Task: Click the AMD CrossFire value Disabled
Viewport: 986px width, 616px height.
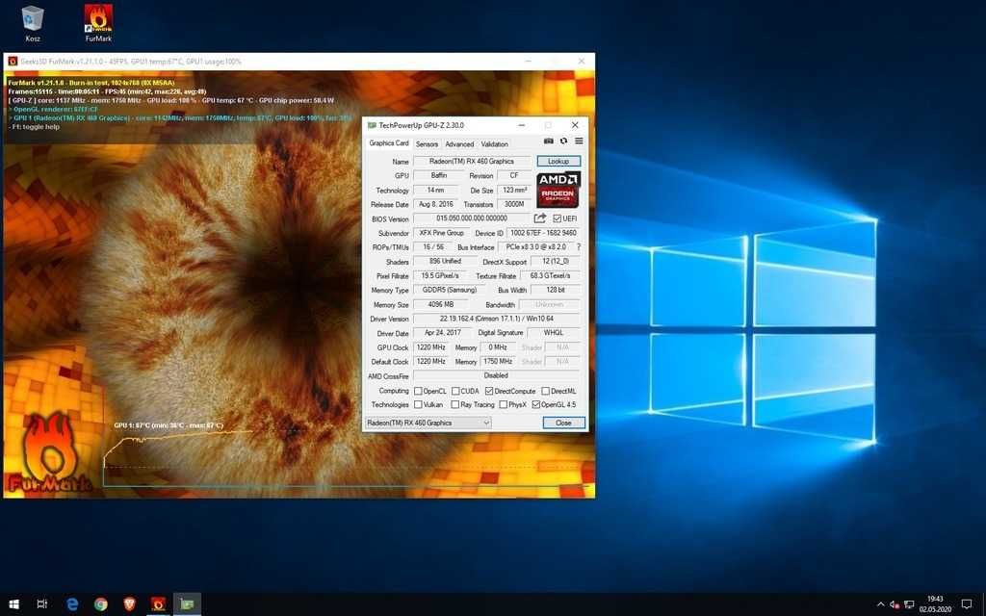Action: [497, 376]
